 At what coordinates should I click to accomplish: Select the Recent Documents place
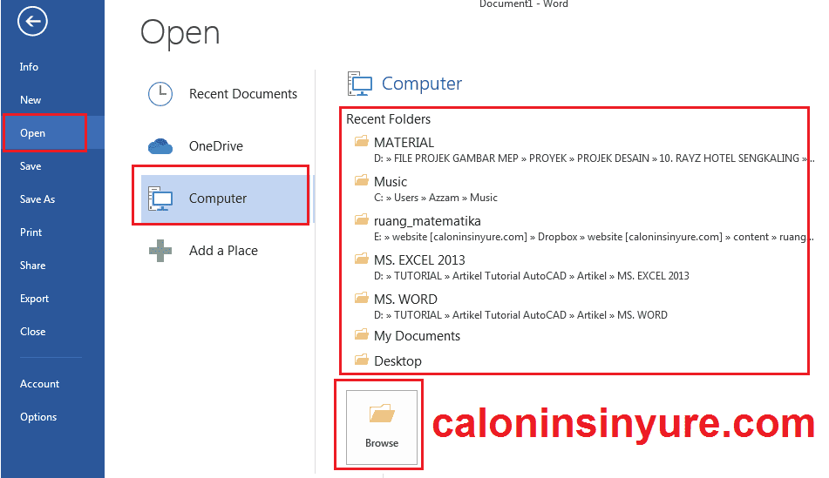tap(243, 94)
